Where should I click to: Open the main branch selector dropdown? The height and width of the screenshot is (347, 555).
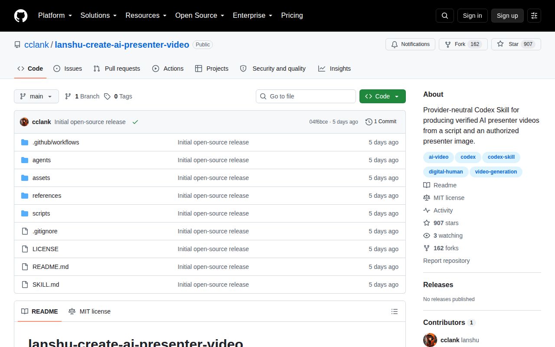36,96
